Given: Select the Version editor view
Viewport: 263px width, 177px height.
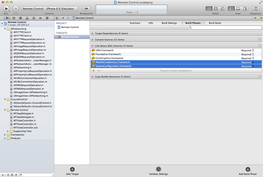Looking at the screenshot, I should click(x=222, y=9).
